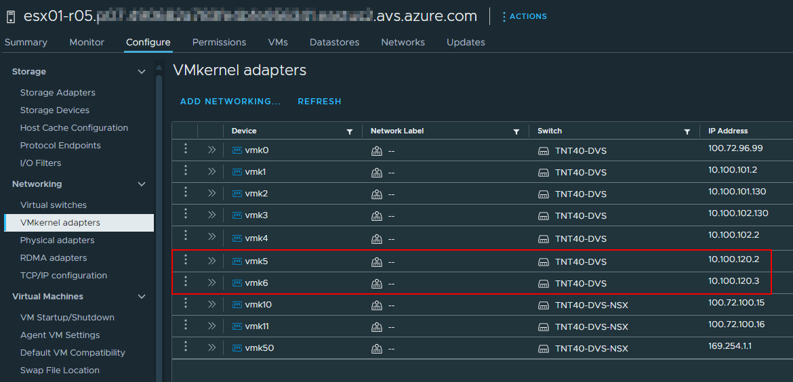Image resolution: width=793 pixels, height=382 pixels.
Task: Expand details of the vmk3 row
Action: coord(212,215)
